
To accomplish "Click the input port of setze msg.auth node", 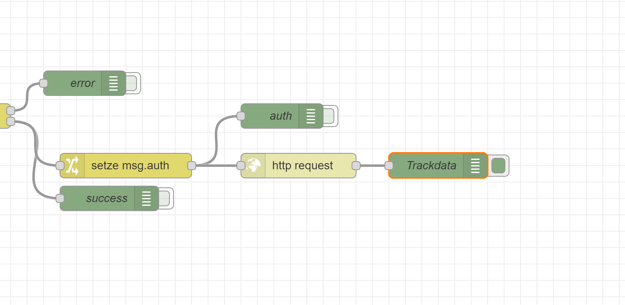I will pos(60,166).
